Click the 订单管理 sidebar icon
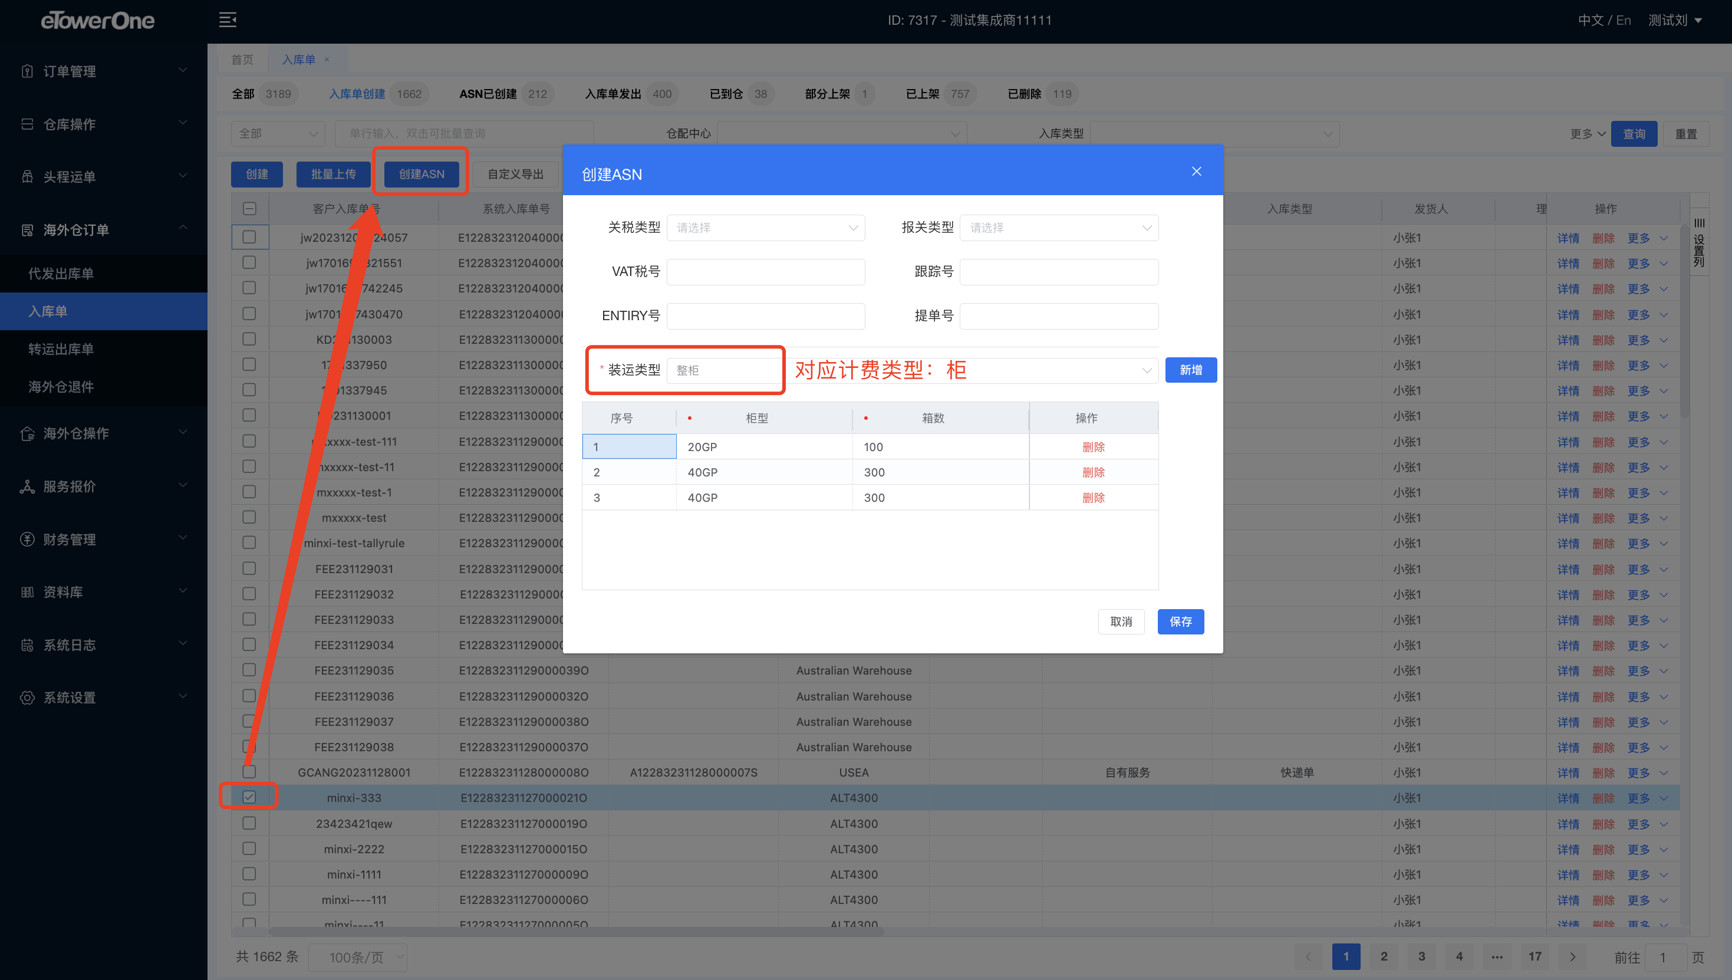This screenshot has height=980, width=1732. 27,71
